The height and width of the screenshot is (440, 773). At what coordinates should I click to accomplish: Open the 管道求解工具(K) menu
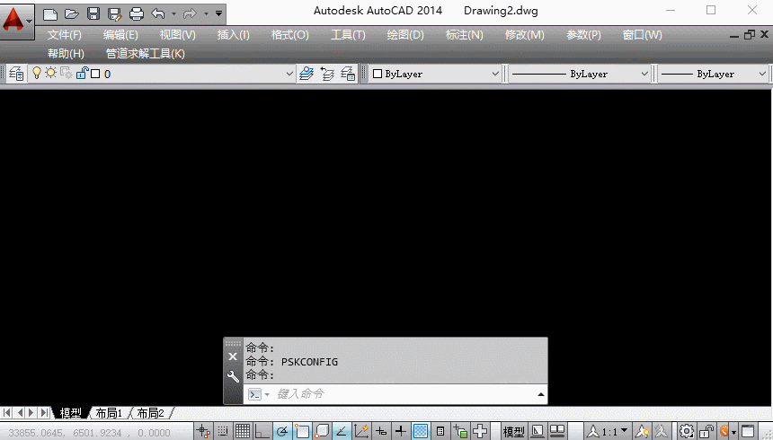click(x=145, y=53)
